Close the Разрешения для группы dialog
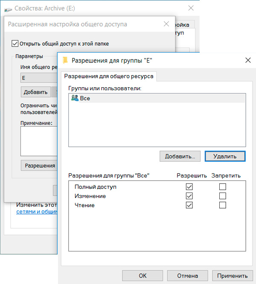This screenshot has width=256, height=284. pyautogui.click(x=248, y=61)
